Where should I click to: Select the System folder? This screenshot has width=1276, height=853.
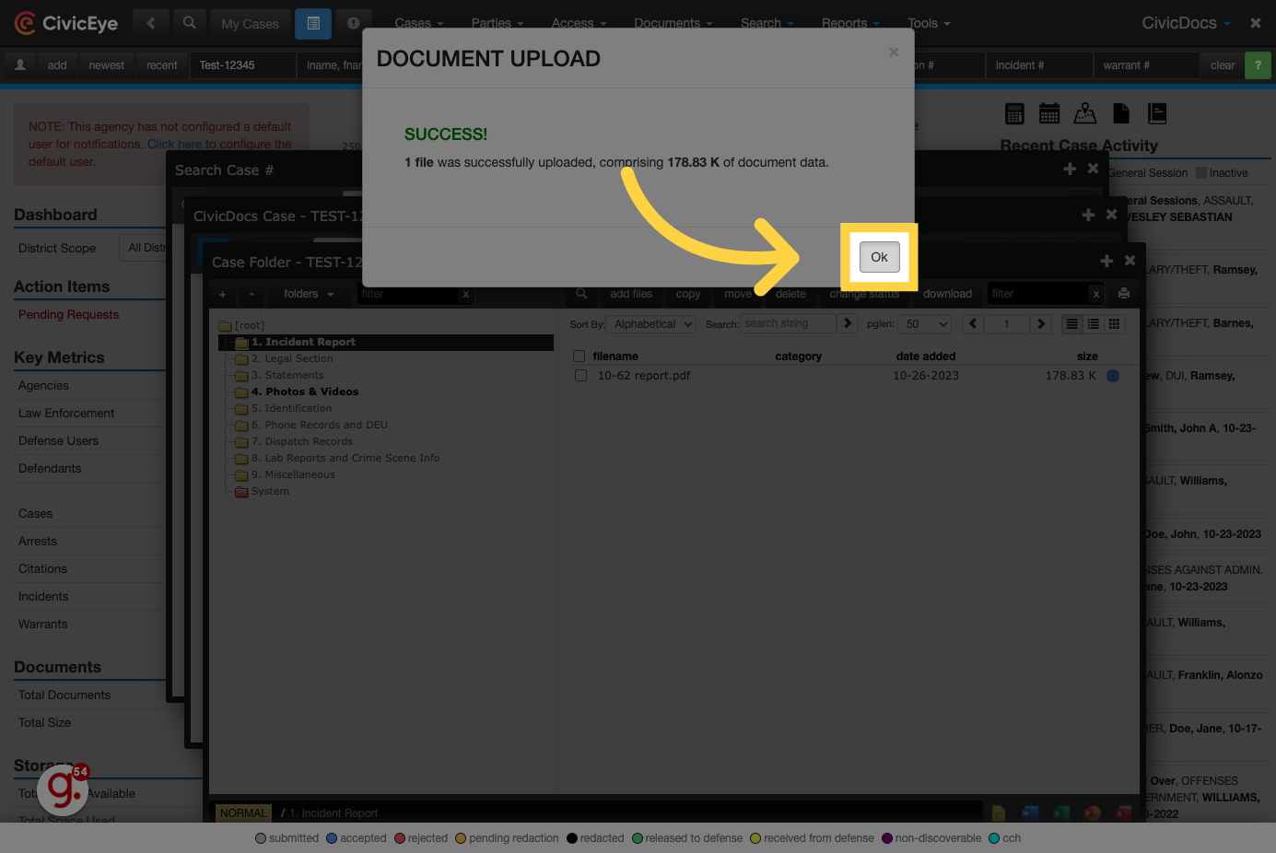(270, 491)
